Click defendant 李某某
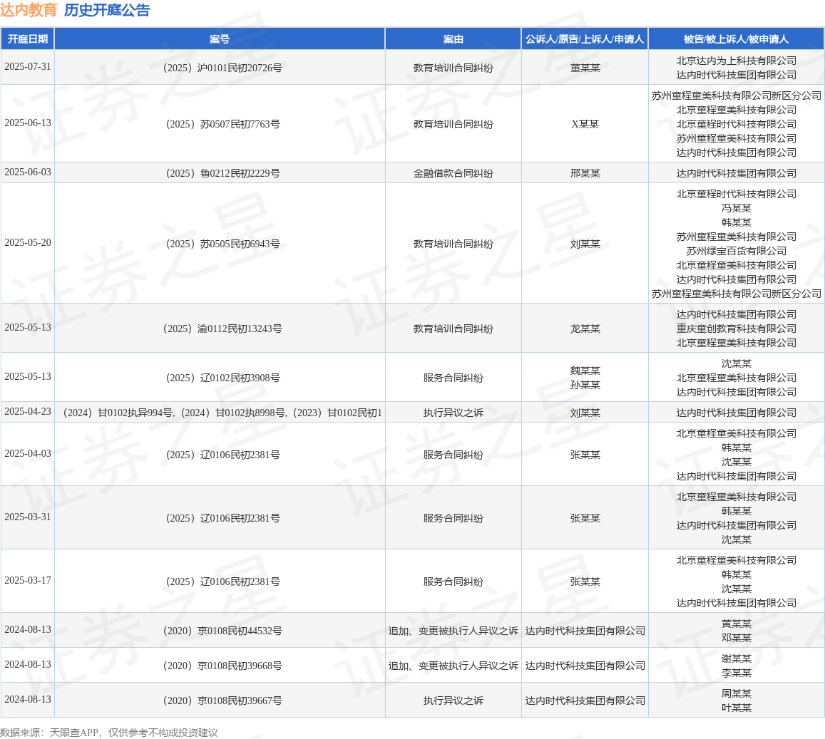 (736, 673)
